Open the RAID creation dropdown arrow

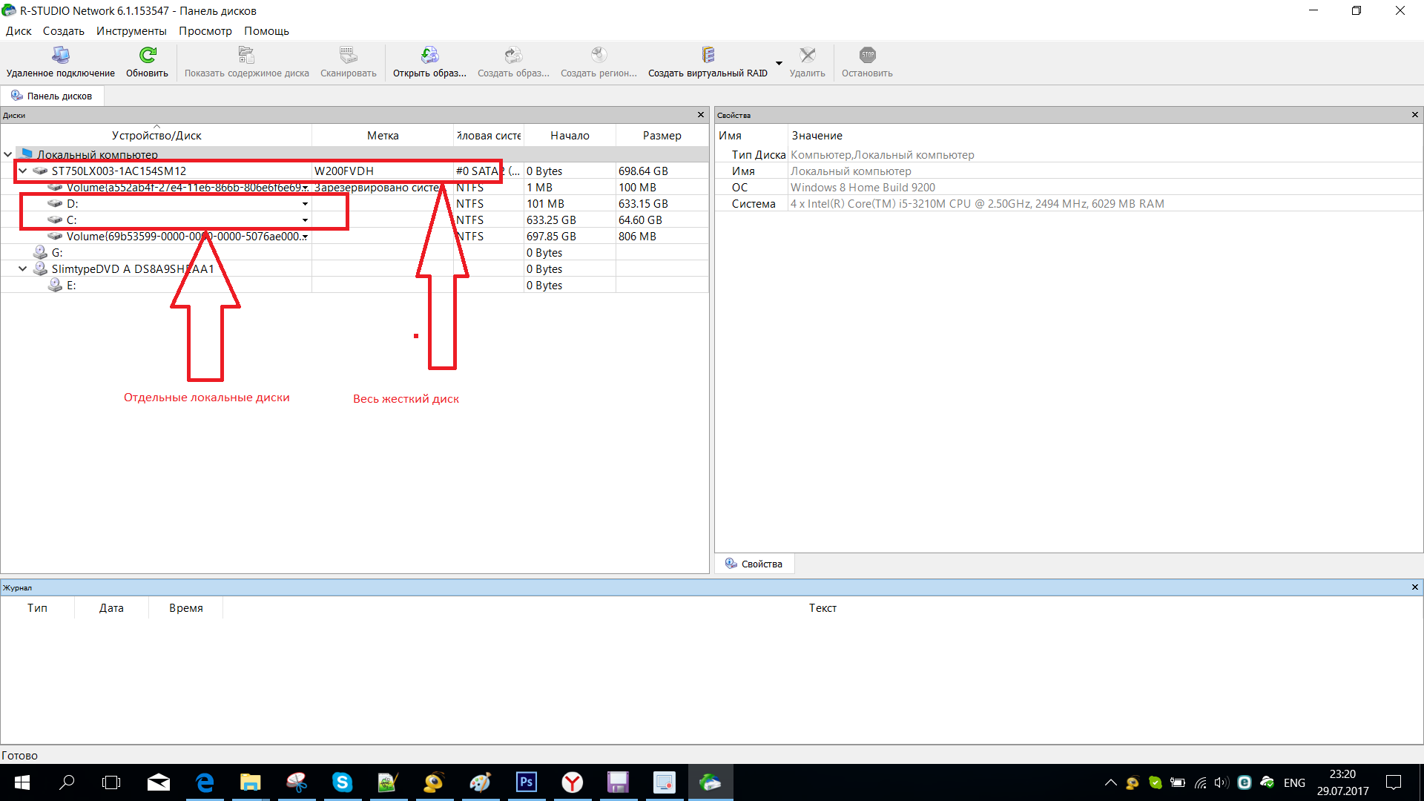[779, 63]
